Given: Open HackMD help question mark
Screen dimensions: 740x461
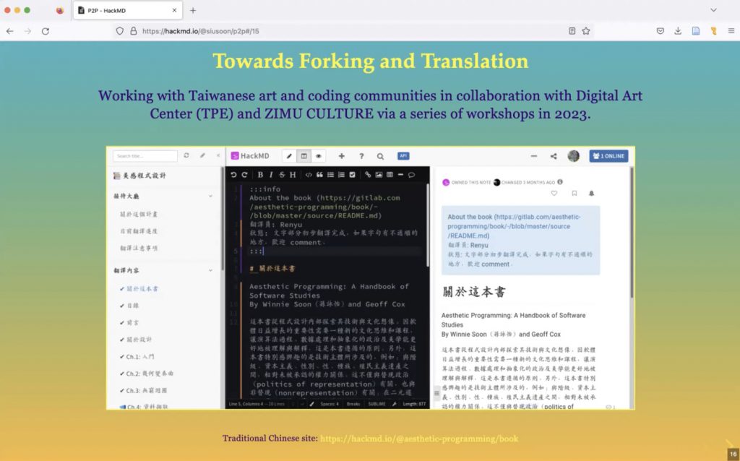Looking at the screenshot, I should pyautogui.click(x=361, y=156).
